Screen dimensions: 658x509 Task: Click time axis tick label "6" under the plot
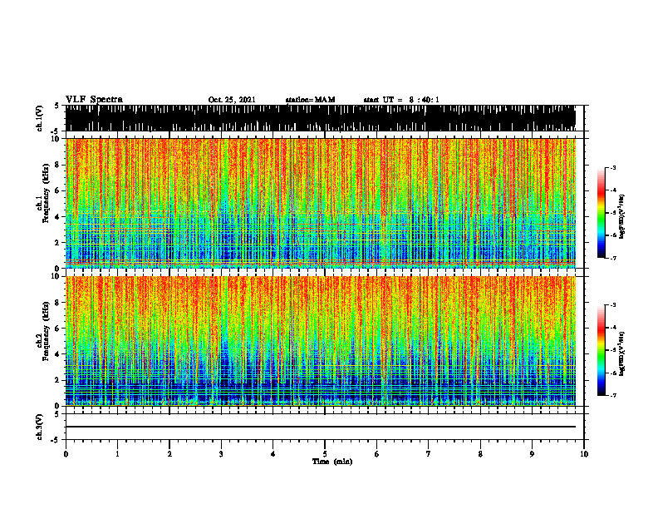376,454
